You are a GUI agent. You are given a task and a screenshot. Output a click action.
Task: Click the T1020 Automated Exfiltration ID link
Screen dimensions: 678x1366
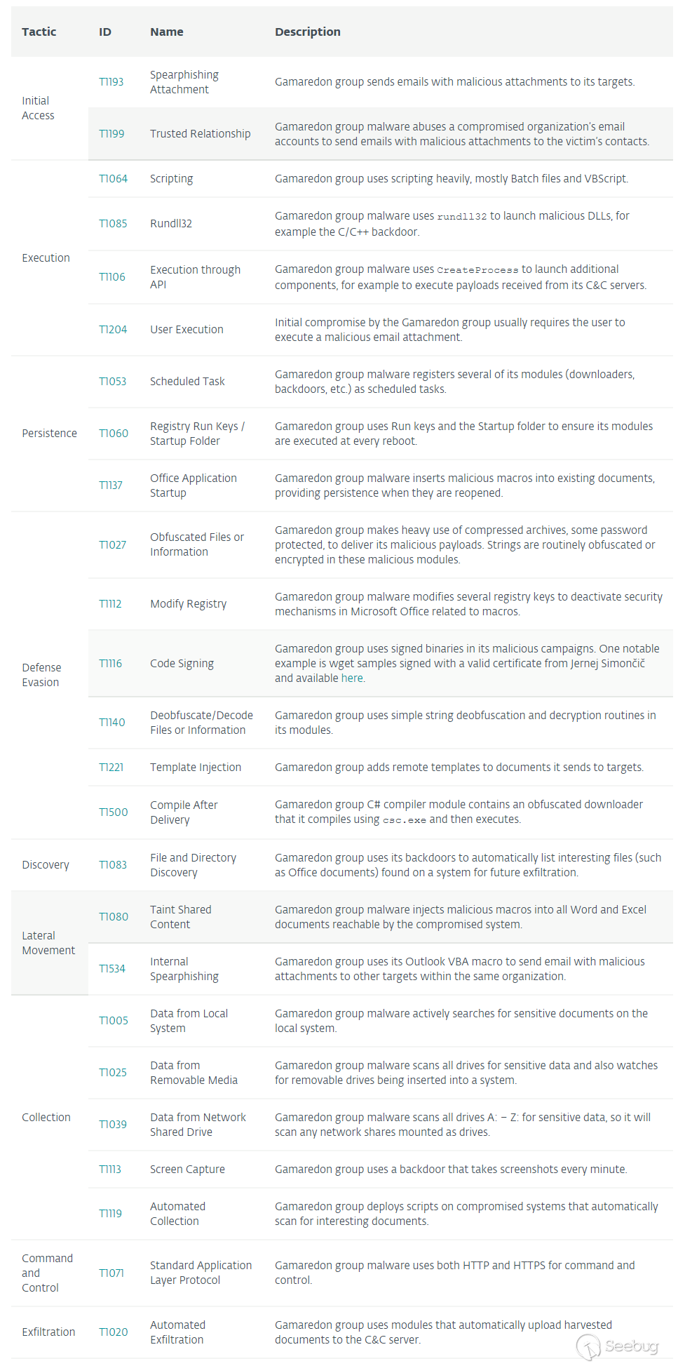coord(113,1332)
